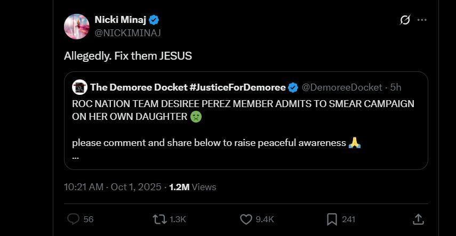Click Nicki Minaj's blue verified badge
The height and width of the screenshot is (236, 456).
click(x=155, y=20)
